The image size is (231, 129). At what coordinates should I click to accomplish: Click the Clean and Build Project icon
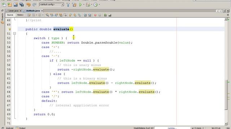tap(74, 5)
